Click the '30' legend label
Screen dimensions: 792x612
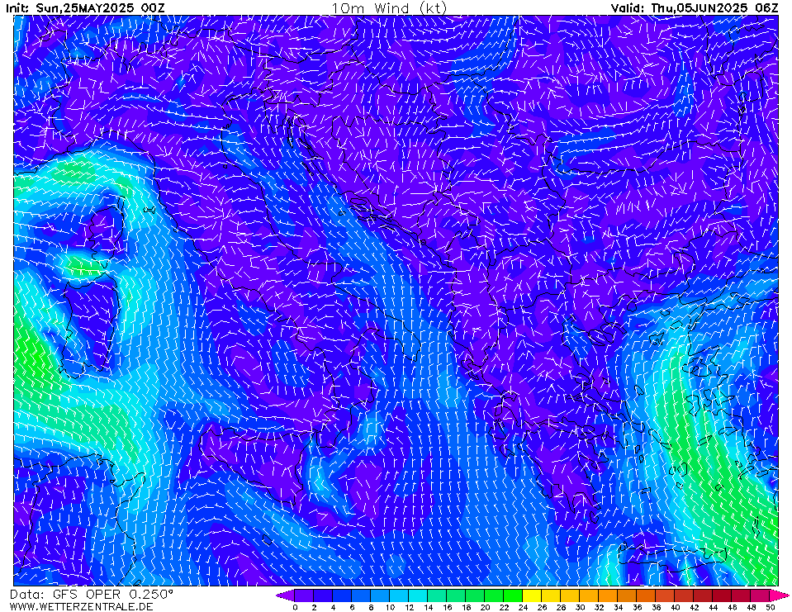pos(580,607)
